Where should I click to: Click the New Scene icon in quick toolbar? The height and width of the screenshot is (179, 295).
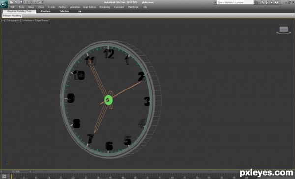[11, 2]
